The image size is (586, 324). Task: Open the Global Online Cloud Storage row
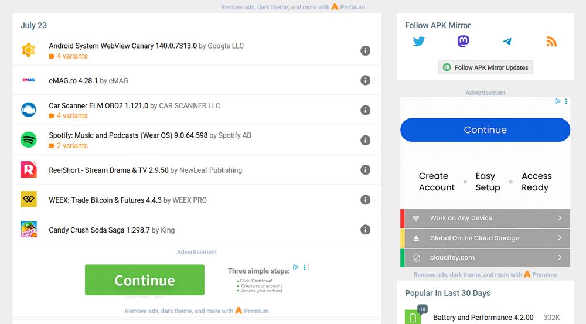pos(485,238)
